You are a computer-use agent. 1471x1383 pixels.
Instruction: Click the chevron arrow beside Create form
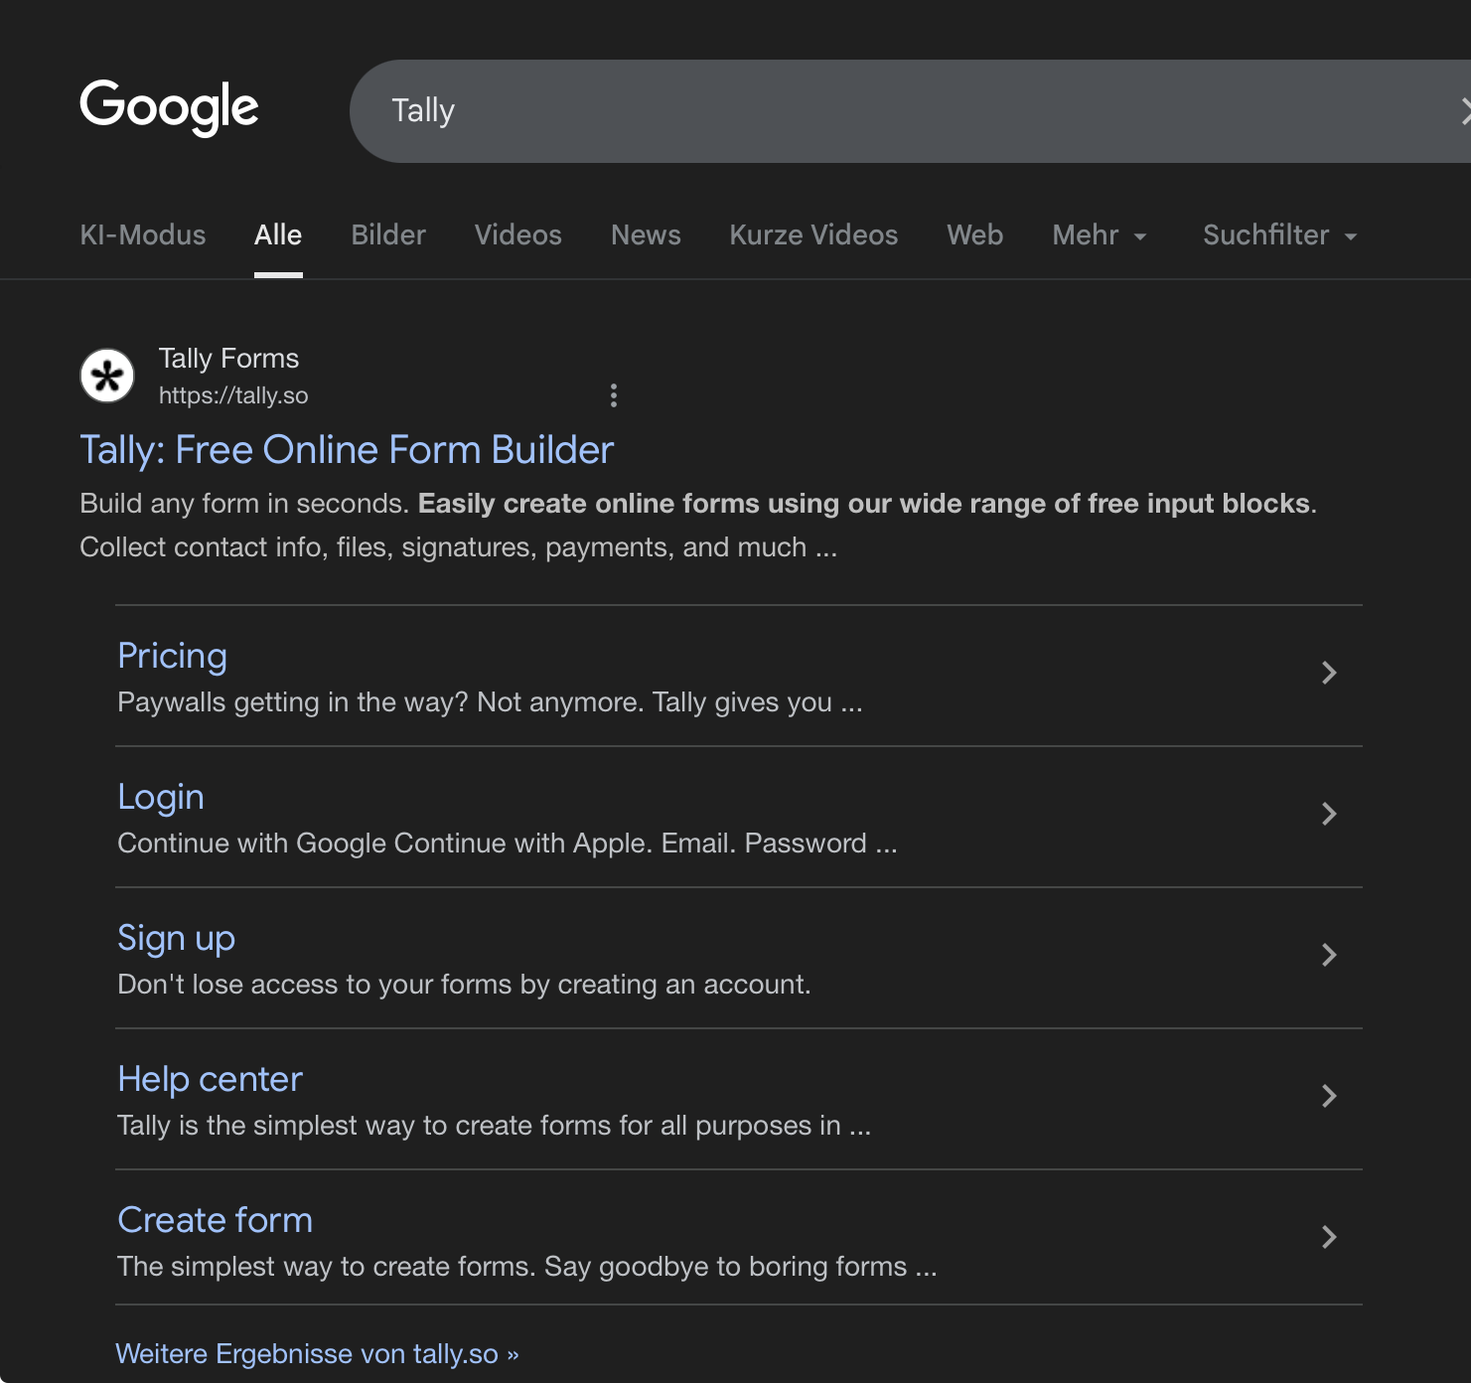click(1329, 1237)
